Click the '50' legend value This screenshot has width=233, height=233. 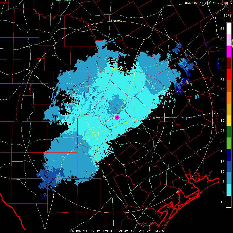[222, 69]
